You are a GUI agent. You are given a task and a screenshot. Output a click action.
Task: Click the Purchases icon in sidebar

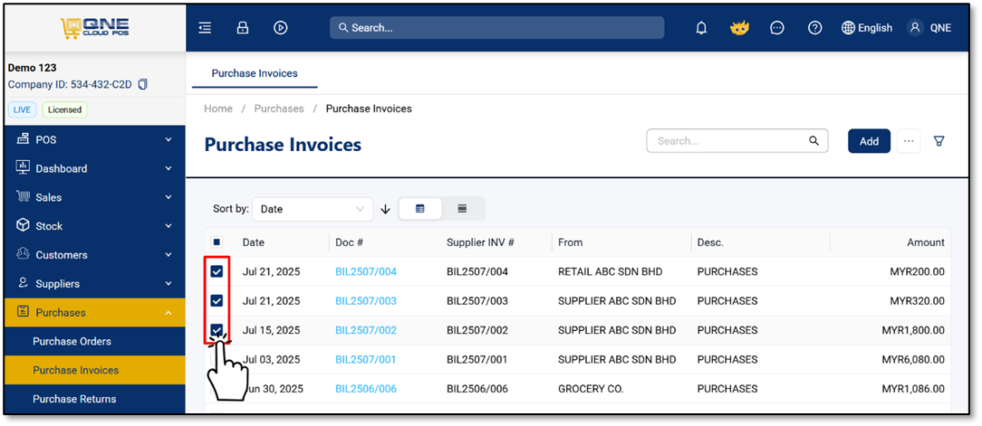tap(24, 312)
